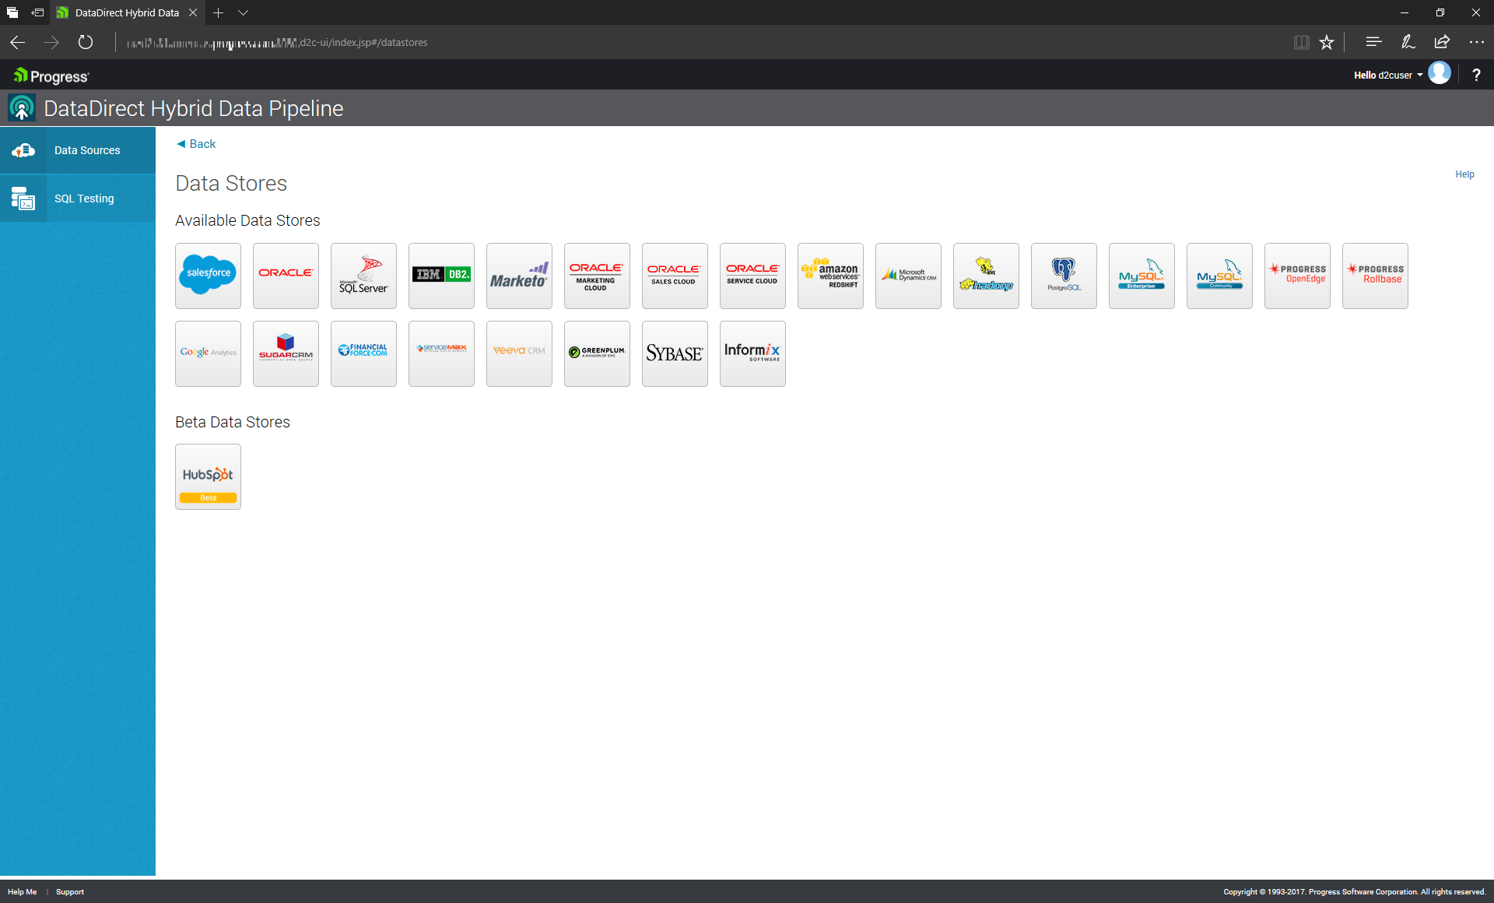Select Amazon Redshift data store

pos(830,276)
